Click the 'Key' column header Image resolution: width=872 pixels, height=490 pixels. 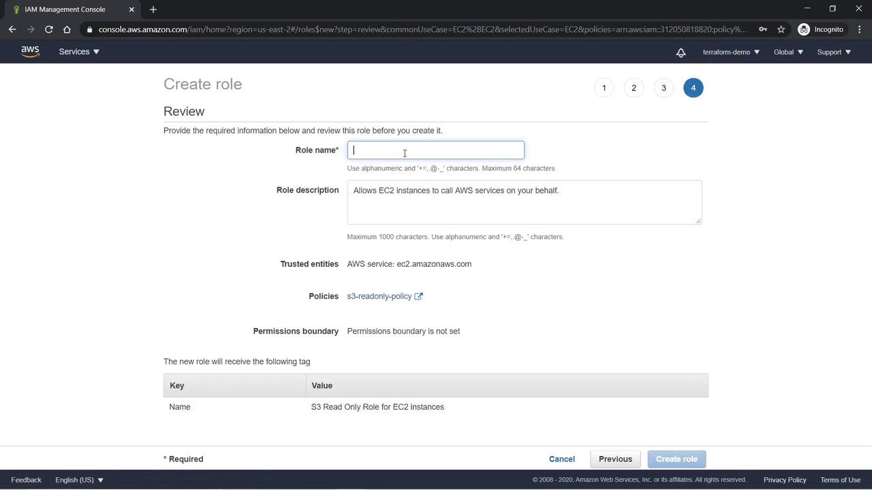(234, 386)
